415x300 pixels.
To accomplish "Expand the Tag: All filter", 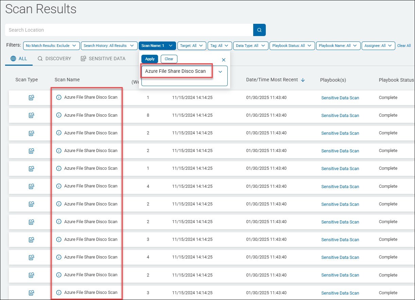I will pos(220,46).
